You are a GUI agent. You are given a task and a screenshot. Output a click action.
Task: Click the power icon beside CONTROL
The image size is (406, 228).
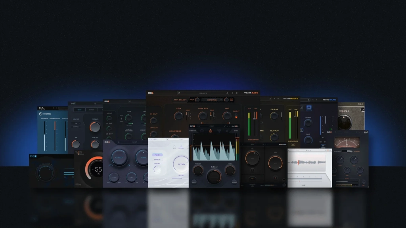point(41,114)
